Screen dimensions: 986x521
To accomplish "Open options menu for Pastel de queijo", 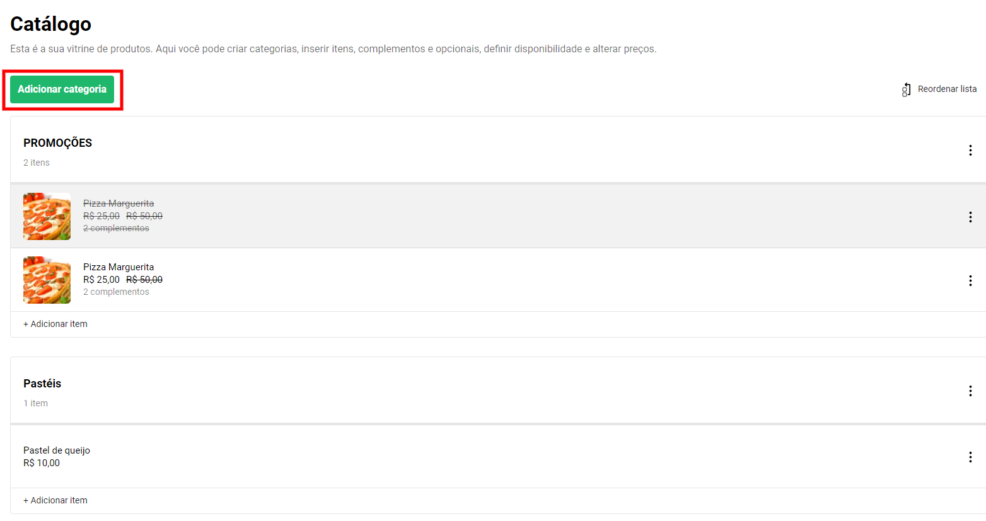I will tap(970, 457).
